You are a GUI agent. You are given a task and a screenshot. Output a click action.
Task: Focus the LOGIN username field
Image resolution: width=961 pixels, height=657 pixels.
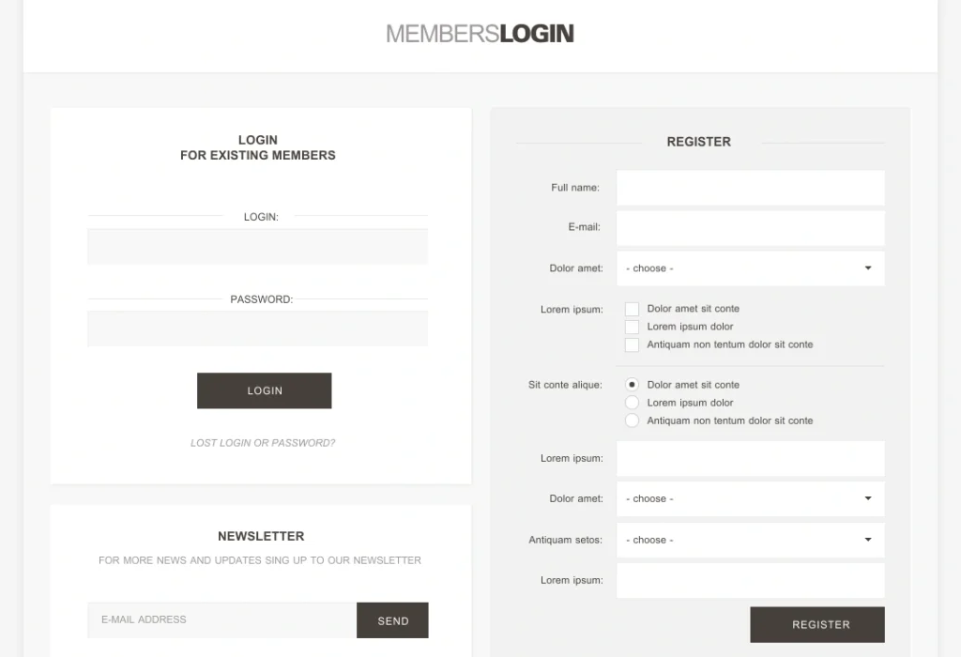257,246
